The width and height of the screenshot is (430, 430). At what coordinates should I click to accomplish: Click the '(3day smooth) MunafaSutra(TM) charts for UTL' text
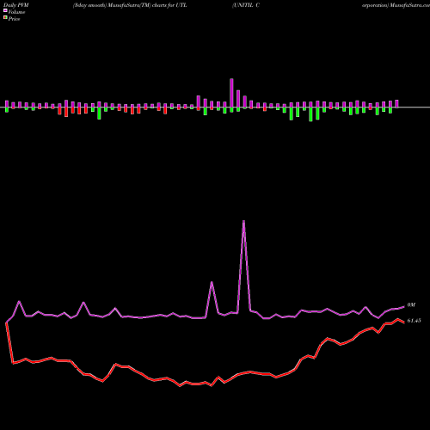tap(130, 5)
